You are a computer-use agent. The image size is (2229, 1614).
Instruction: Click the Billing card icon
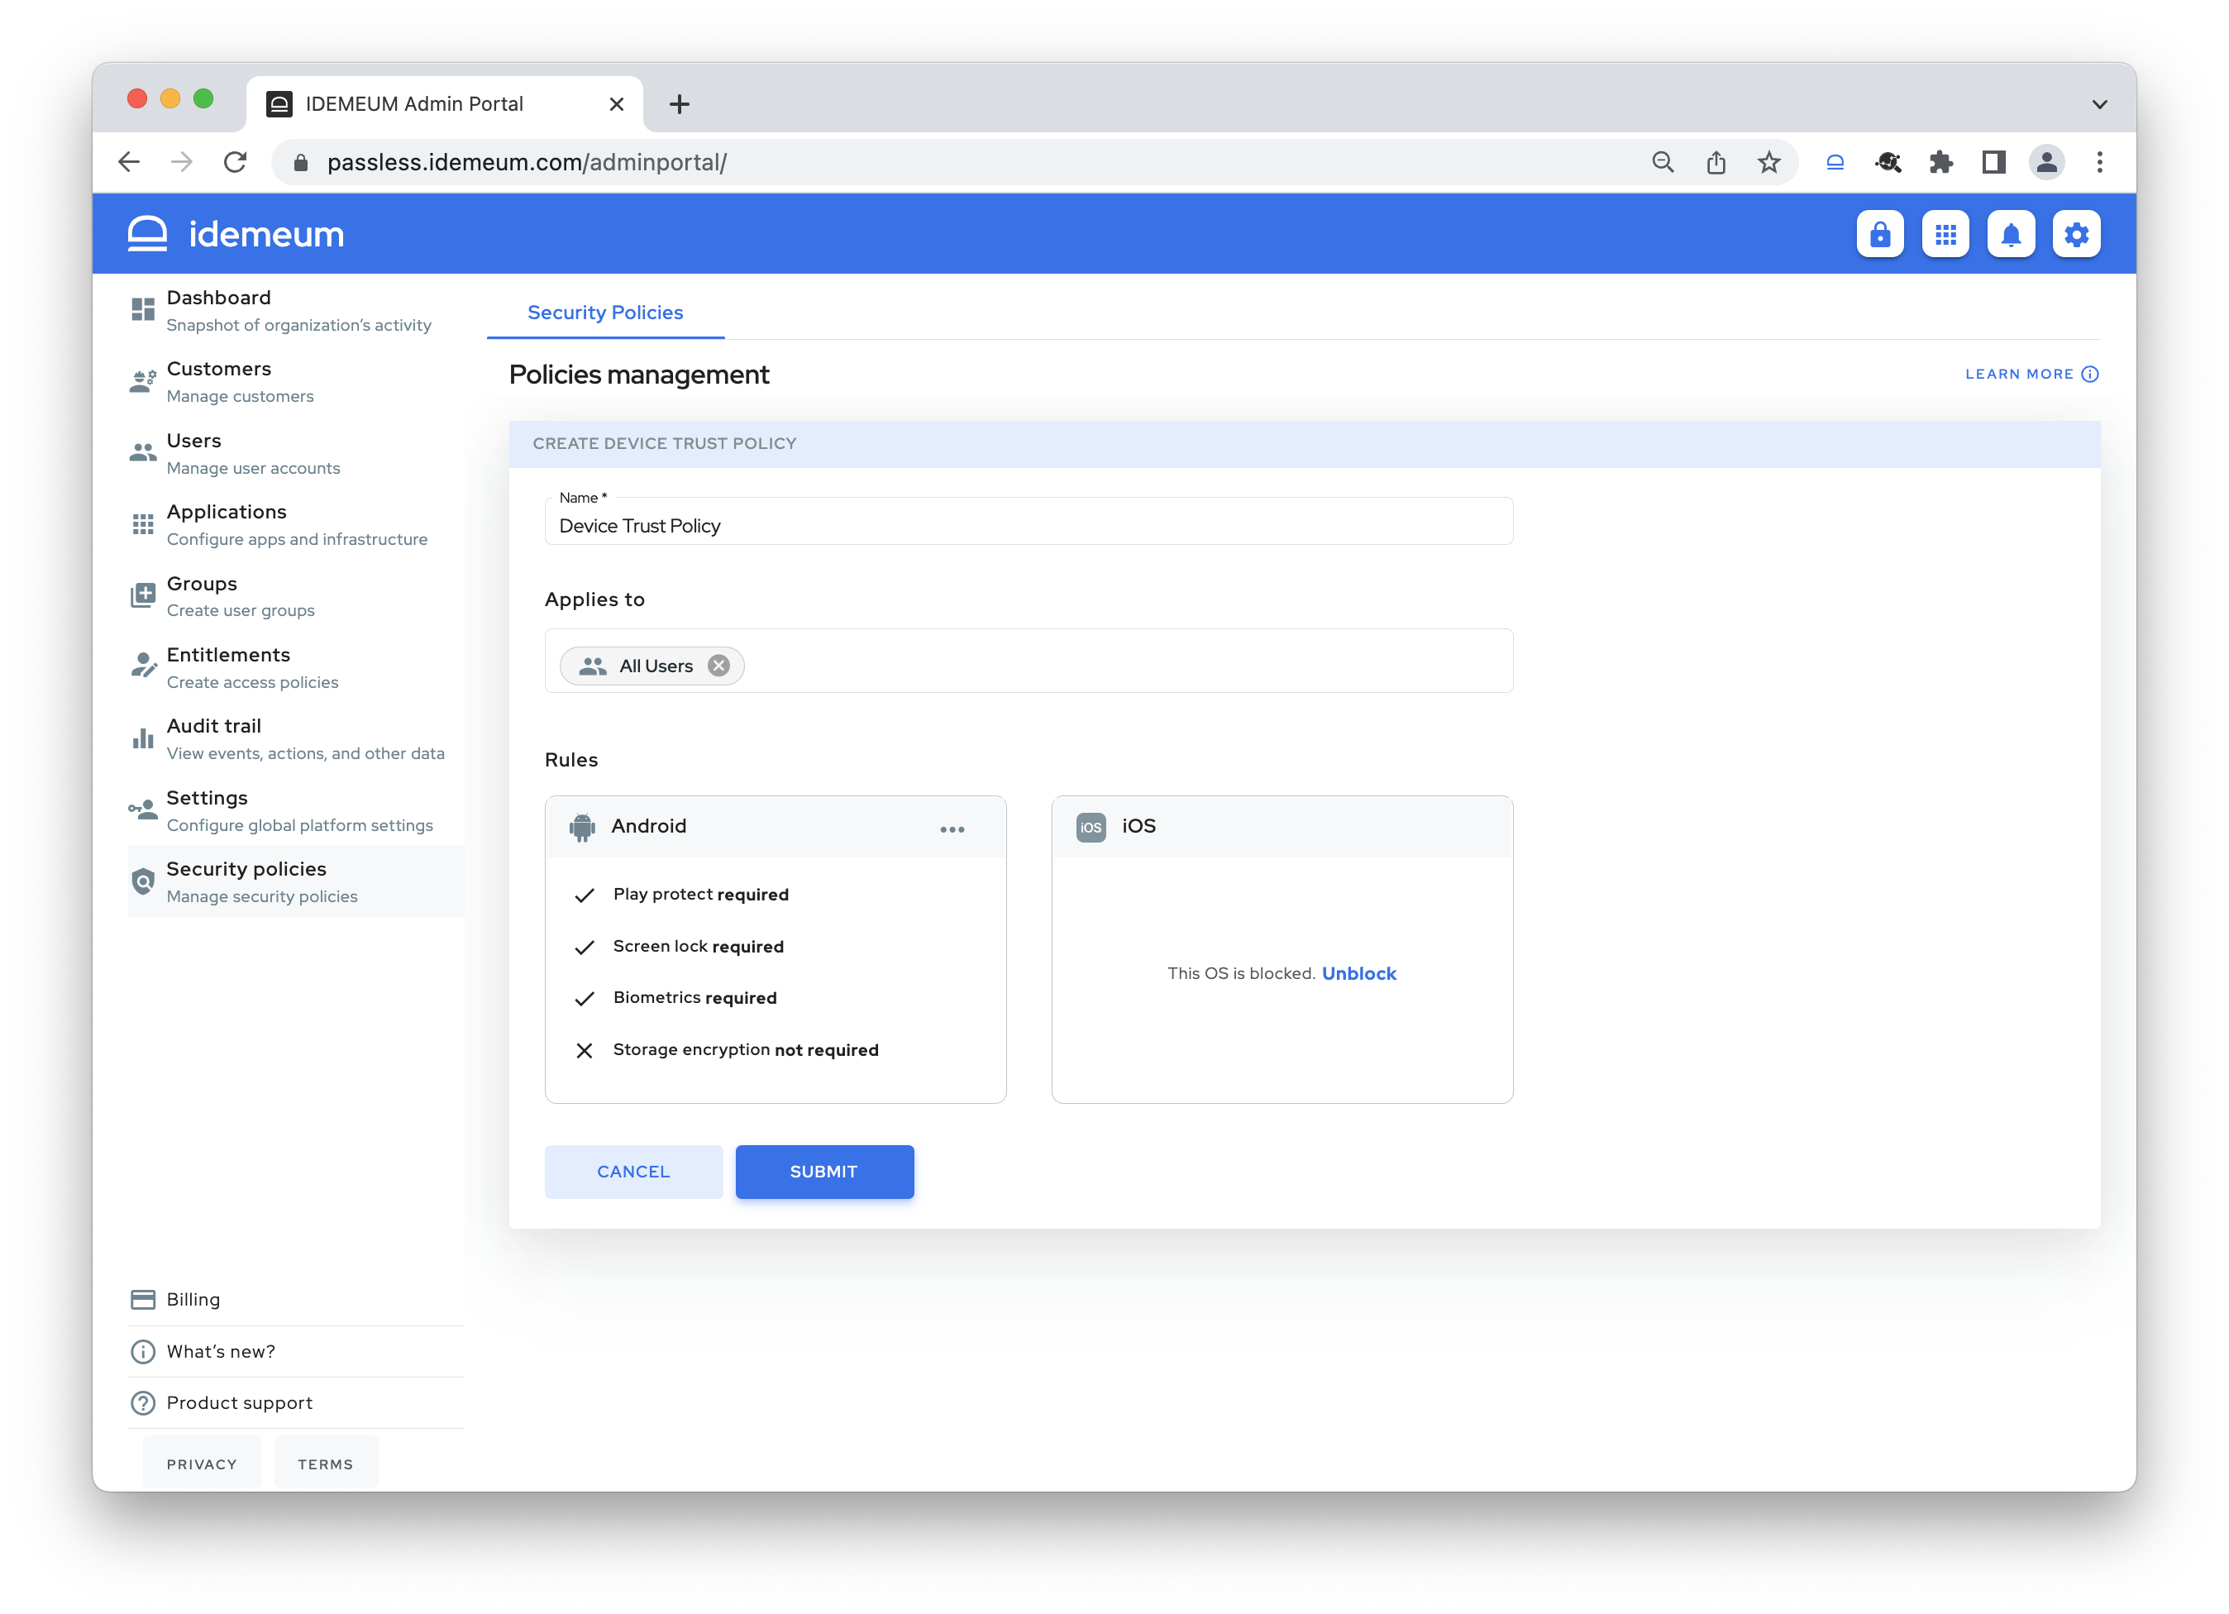coord(144,1300)
